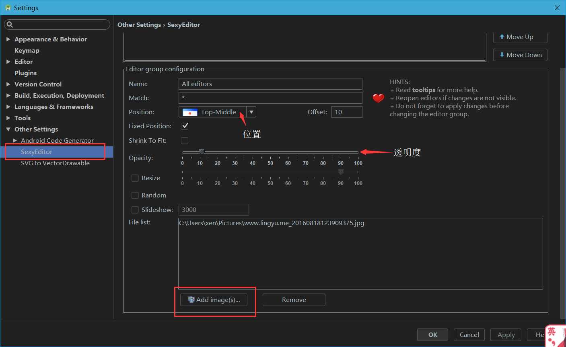
Task: Click the red heart donate icon
Action: tap(378, 98)
